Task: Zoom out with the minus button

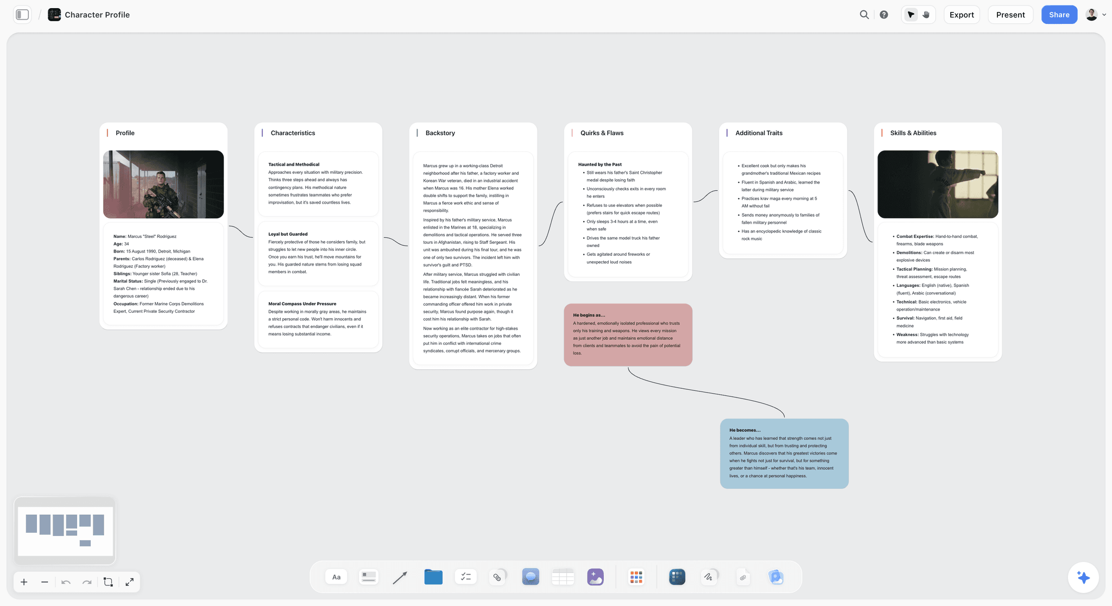Action: (x=45, y=582)
